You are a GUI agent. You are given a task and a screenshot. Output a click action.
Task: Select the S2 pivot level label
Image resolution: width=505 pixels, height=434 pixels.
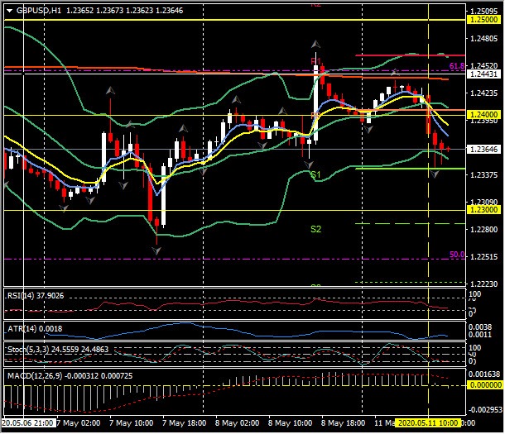(x=315, y=229)
